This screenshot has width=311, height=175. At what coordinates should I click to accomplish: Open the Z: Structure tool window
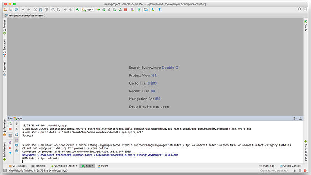click(5, 48)
